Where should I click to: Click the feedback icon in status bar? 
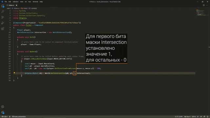tap(204, 117)
